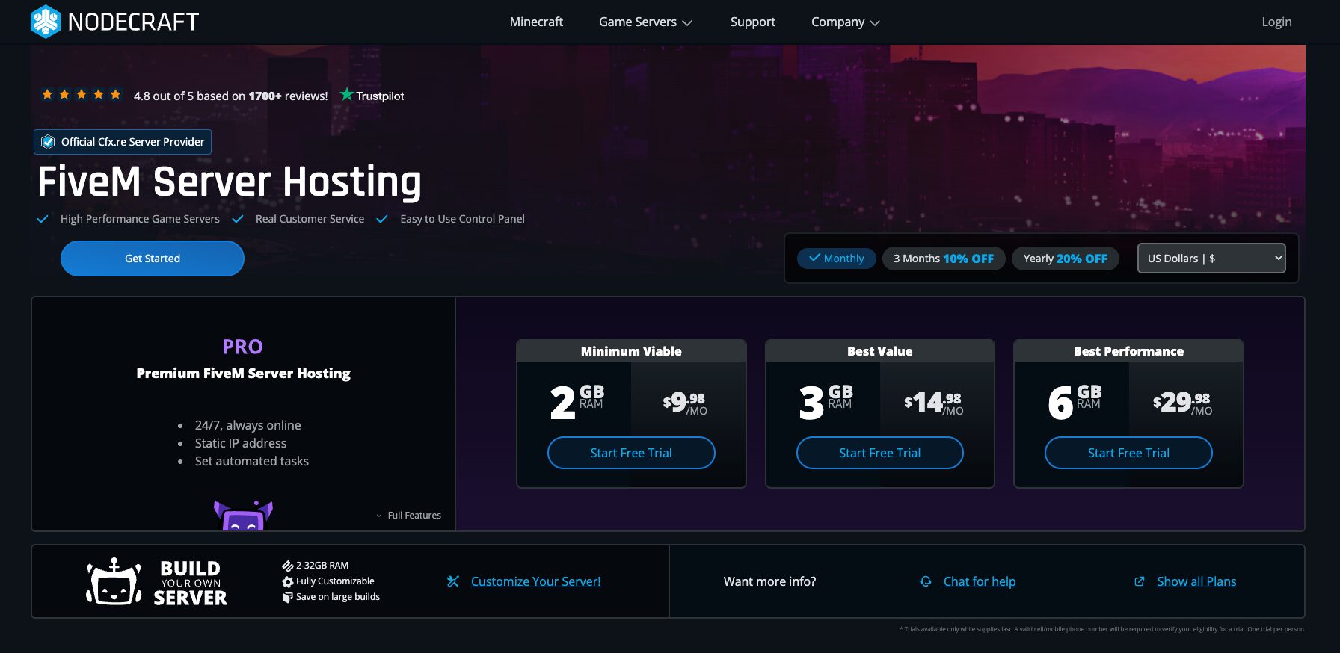
Task: Click the "24/7, always online" bullet
Action: click(248, 425)
